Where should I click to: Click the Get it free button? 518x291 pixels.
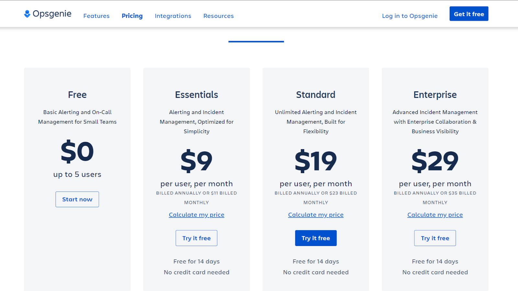(469, 14)
